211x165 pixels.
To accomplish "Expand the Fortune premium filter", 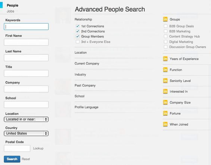I will [x=175, y=113].
